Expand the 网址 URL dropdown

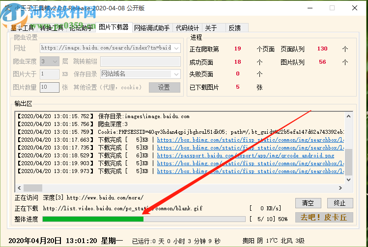click(x=176, y=48)
